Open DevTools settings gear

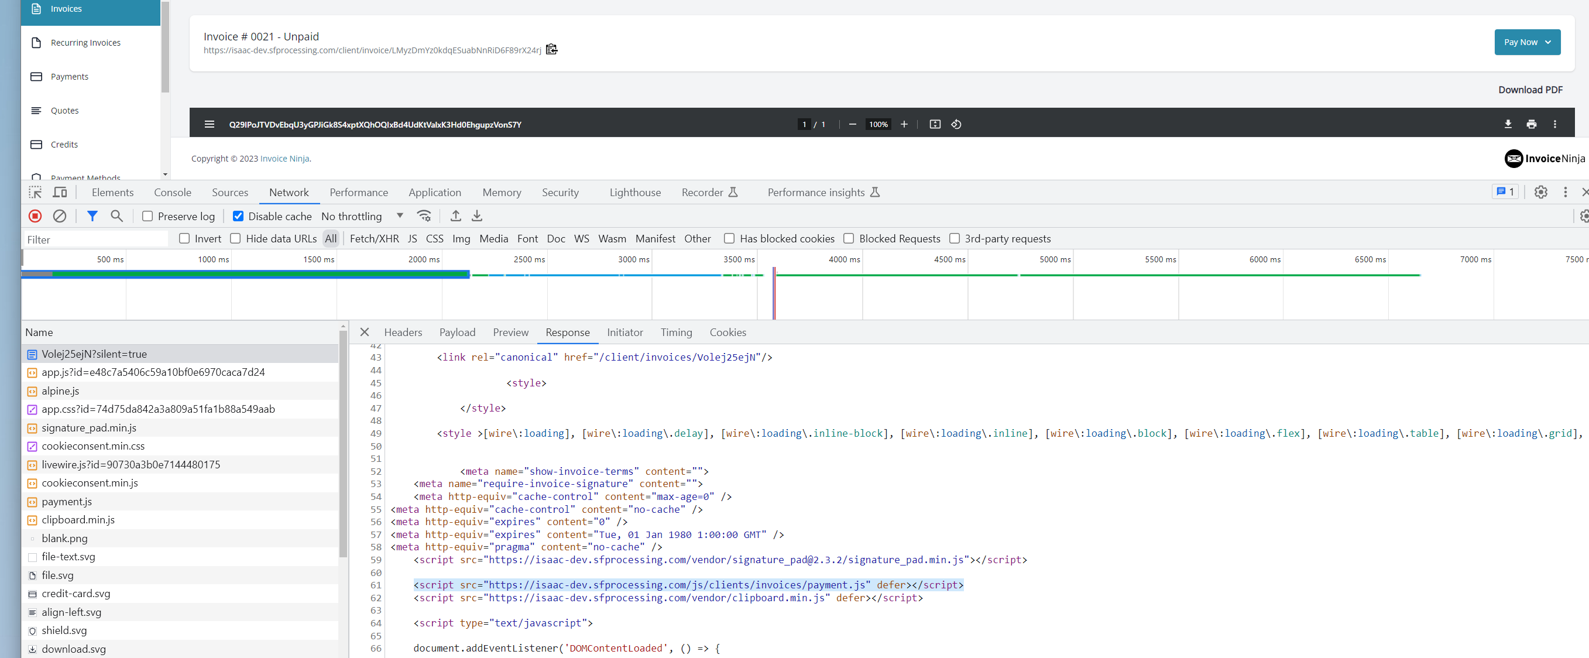pos(1540,193)
